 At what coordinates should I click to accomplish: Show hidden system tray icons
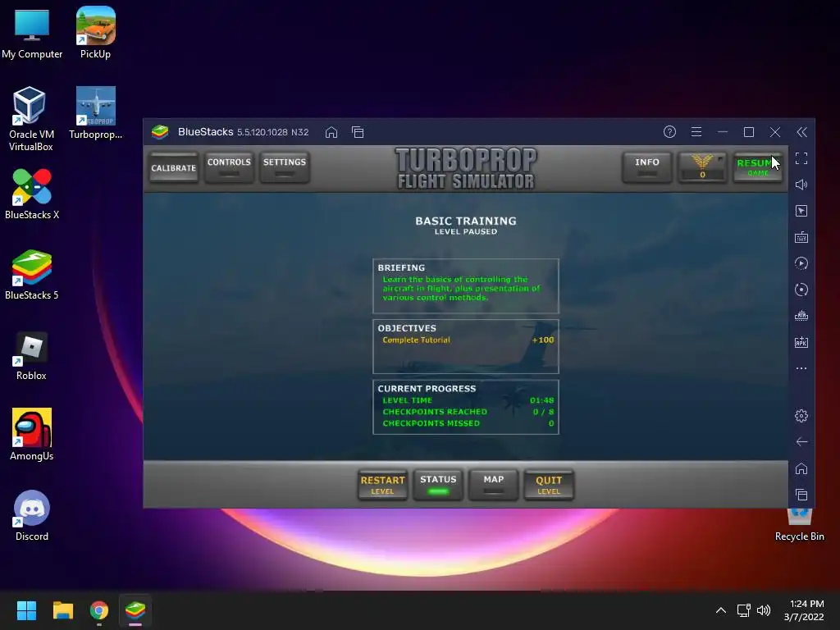(x=721, y=610)
